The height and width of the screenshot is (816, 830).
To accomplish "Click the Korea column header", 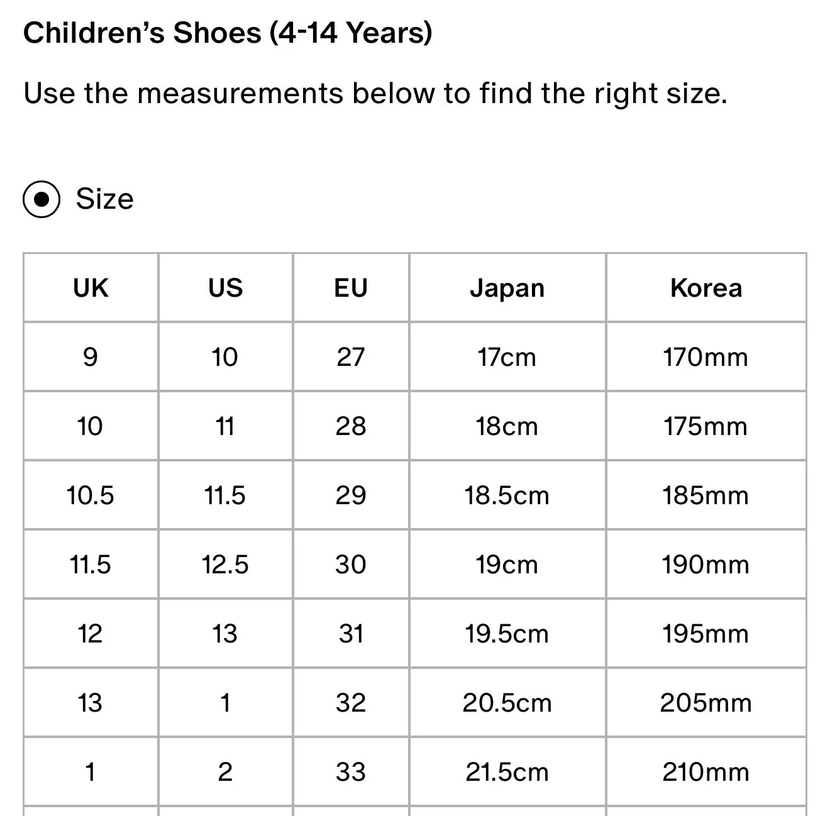I will pyautogui.click(x=706, y=288).
